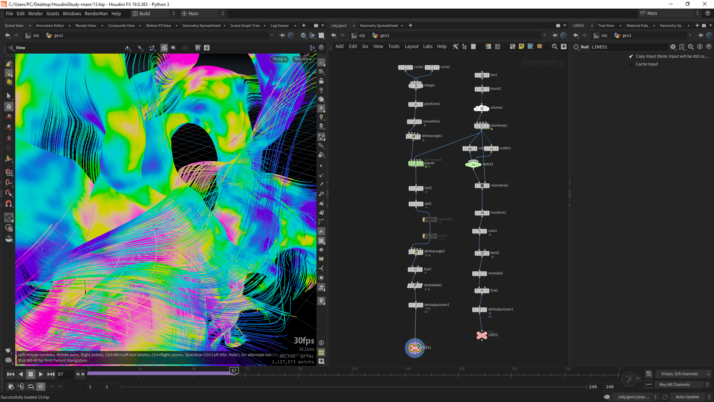Add a new pane tab in scene view
The width and height of the screenshot is (714, 402).
pyautogui.click(x=304, y=25)
